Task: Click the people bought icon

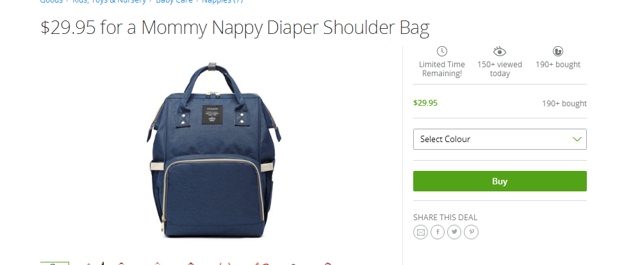Action: click(x=558, y=51)
